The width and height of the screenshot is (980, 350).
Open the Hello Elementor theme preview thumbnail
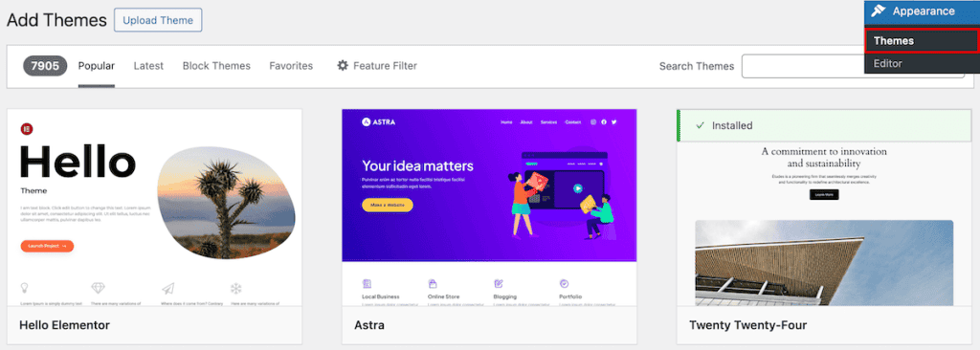point(154,208)
